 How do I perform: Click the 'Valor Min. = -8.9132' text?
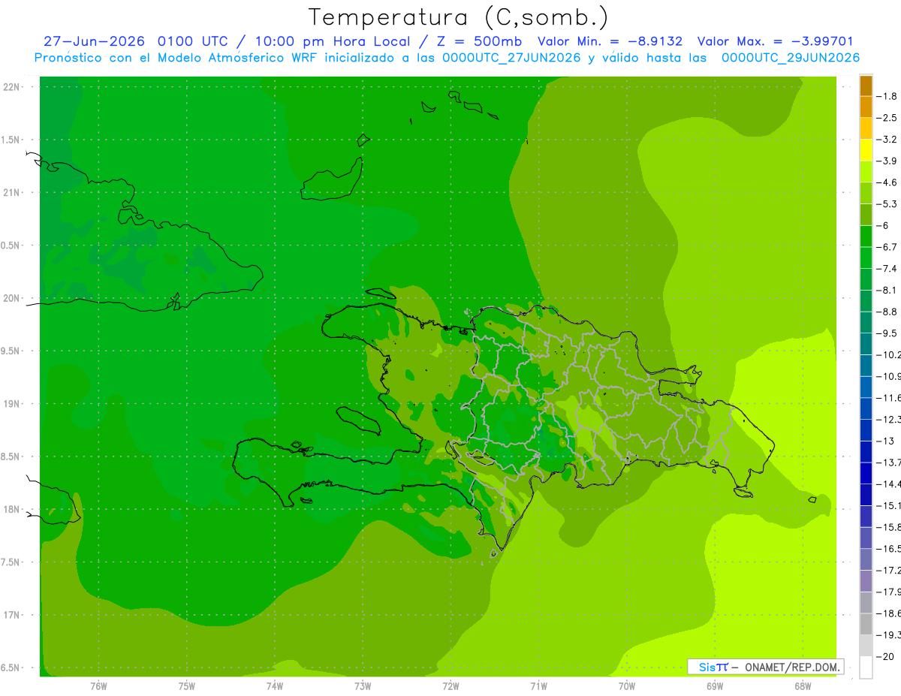[x=610, y=41]
